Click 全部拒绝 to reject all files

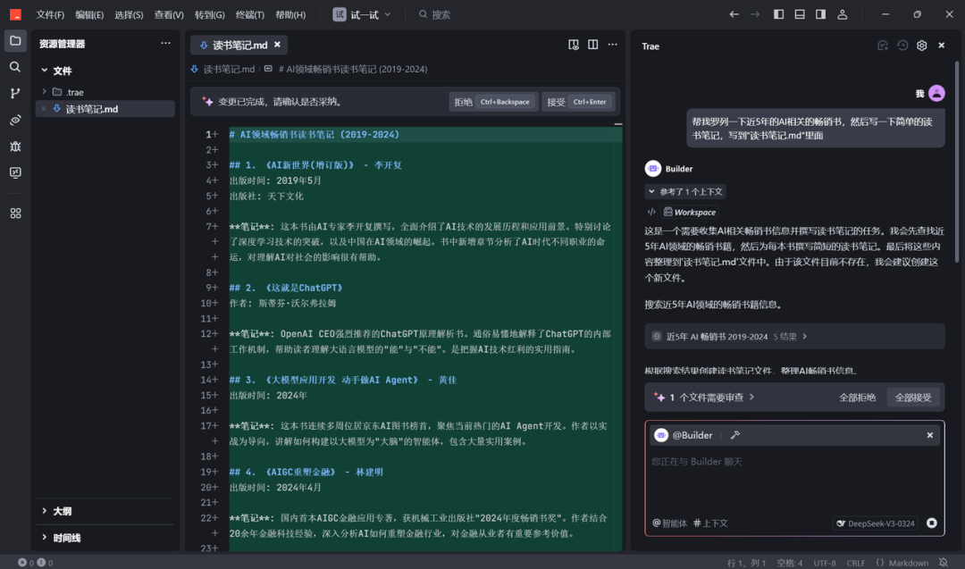[x=857, y=397]
